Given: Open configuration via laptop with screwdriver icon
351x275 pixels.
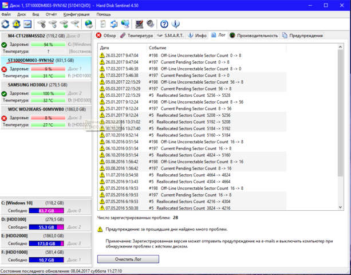Looking at the screenshot, I should pyautogui.click(x=139, y=24).
